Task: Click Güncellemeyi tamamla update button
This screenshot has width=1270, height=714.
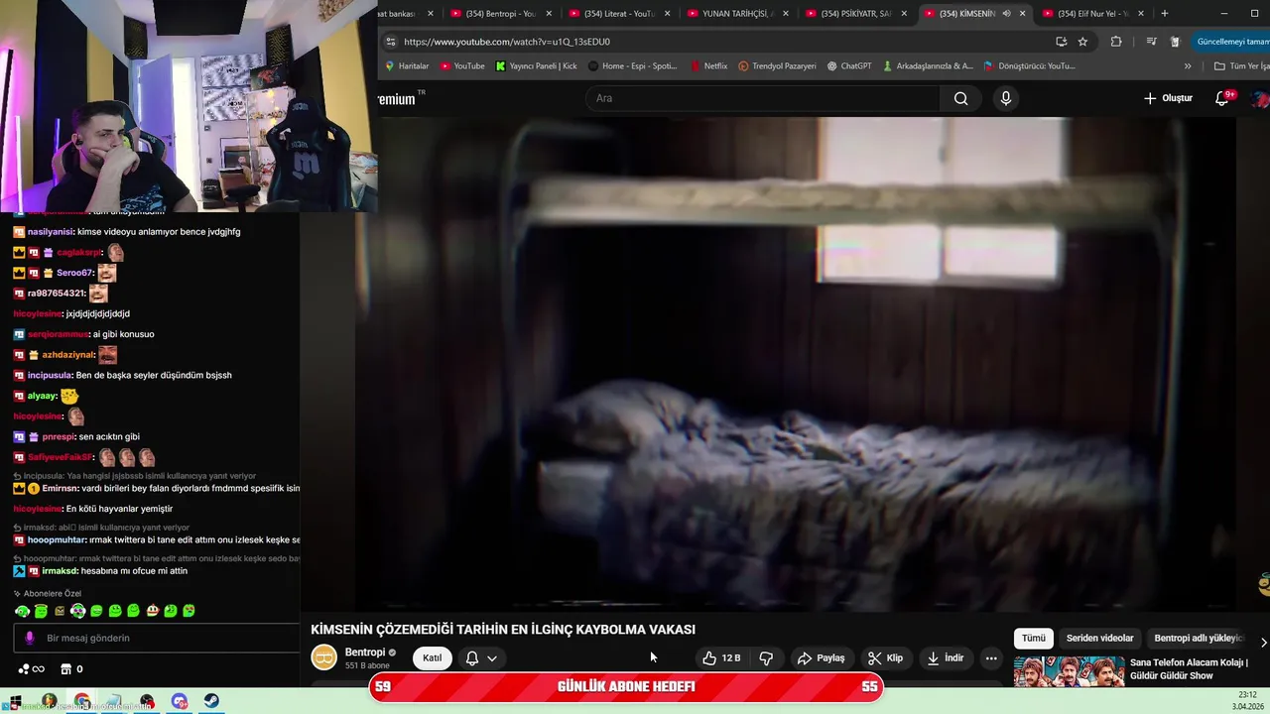Action: 1232,42
